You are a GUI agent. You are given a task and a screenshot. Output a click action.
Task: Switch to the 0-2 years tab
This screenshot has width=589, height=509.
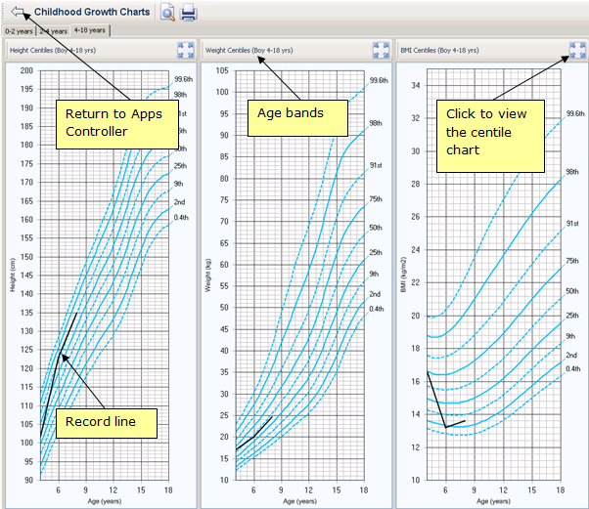pyautogui.click(x=20, y=30)
